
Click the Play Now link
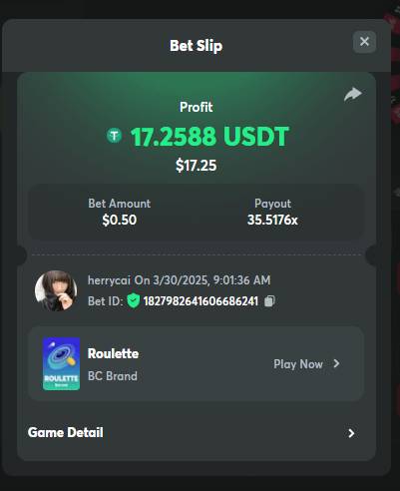tap(298, 364)
